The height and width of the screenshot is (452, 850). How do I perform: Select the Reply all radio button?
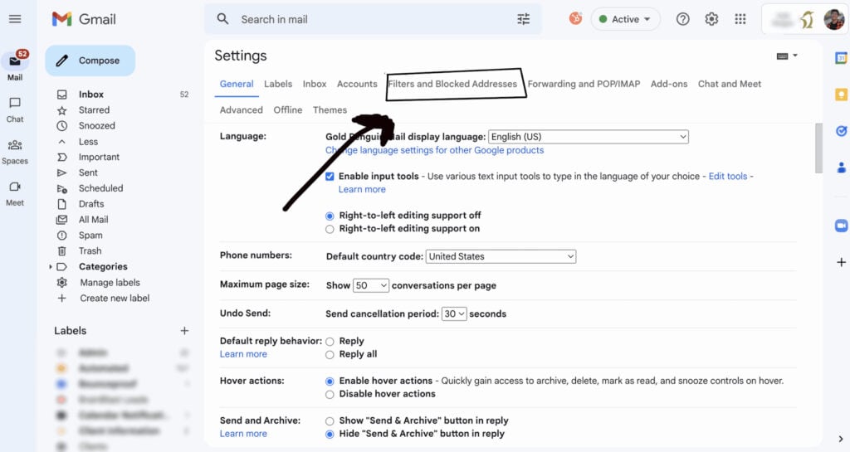click(x=330, y=354)
